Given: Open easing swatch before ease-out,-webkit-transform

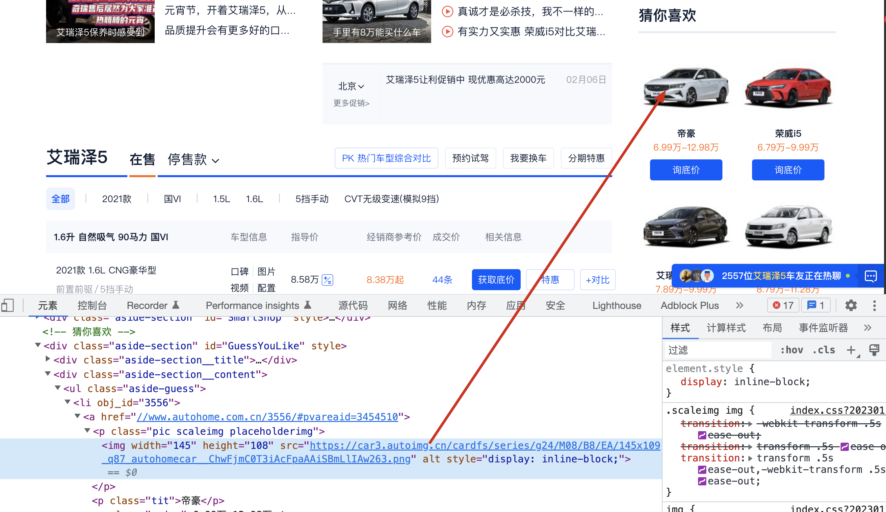Looking at the screenshot, I should (702, 470).
